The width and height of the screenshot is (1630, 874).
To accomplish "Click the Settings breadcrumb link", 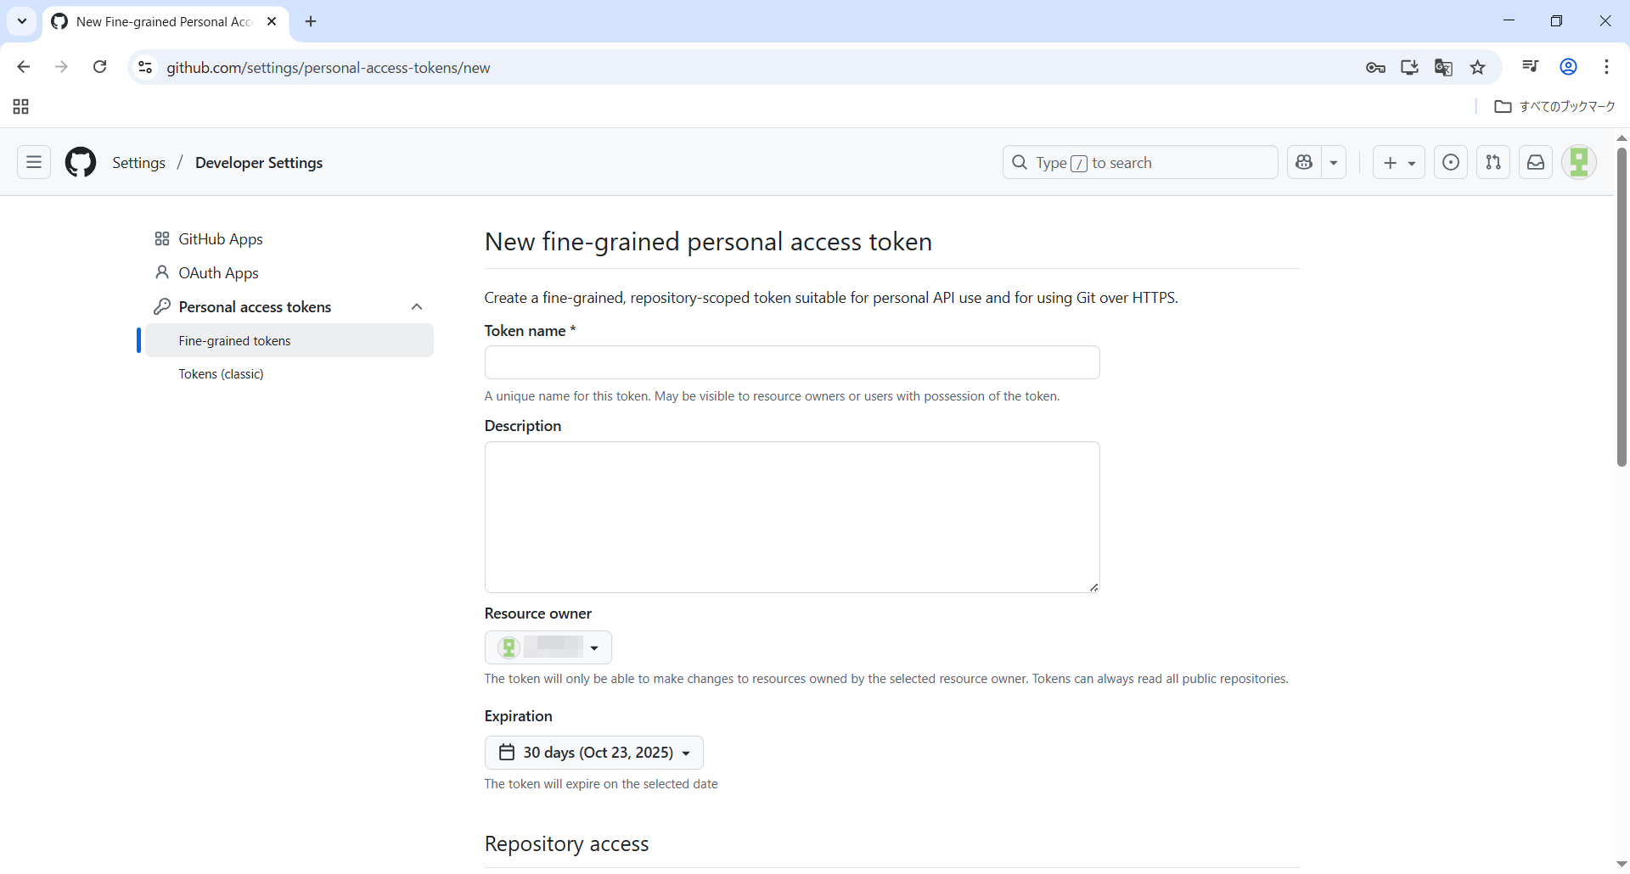I will [x=138, y=163].
